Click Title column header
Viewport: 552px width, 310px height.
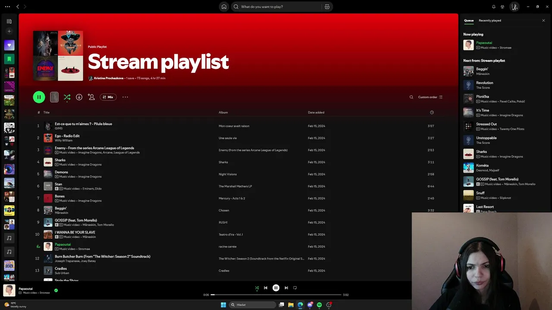click(47, 112)
